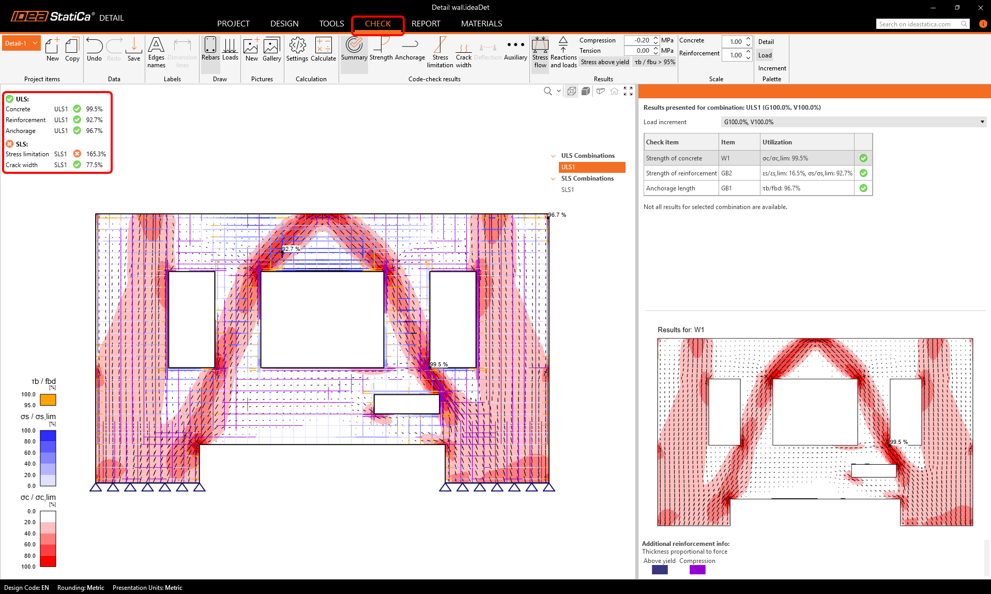Collapse the ULS Combinations group
The width and height of the screenshot is (991, 594).
(x=553, y=156)
